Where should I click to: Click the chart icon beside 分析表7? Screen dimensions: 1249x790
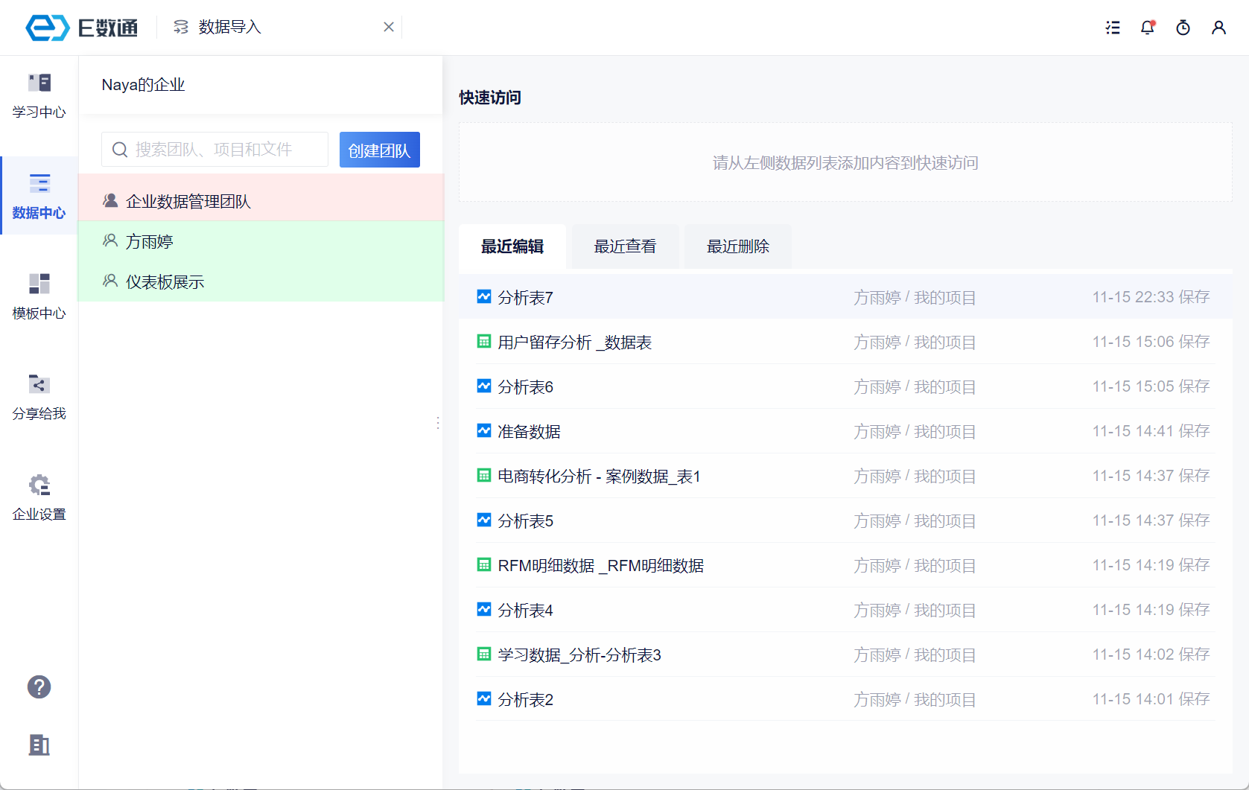click(x=484, y=296)
